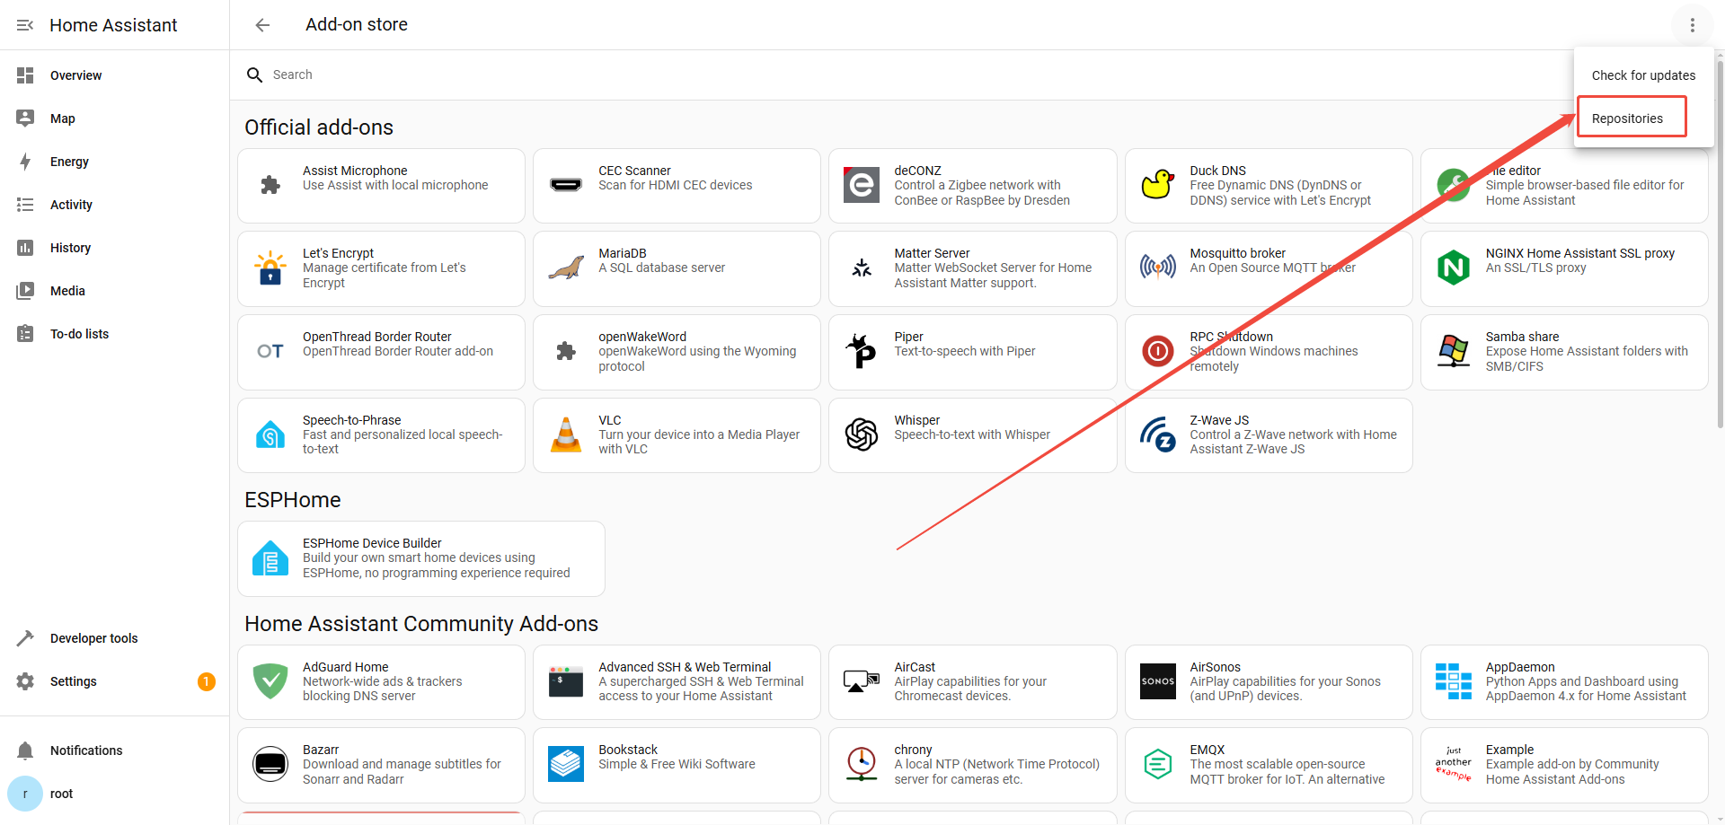Open the root user profile
The height and width of the screenshot is (825, 1725).
(x=61, y=794)
